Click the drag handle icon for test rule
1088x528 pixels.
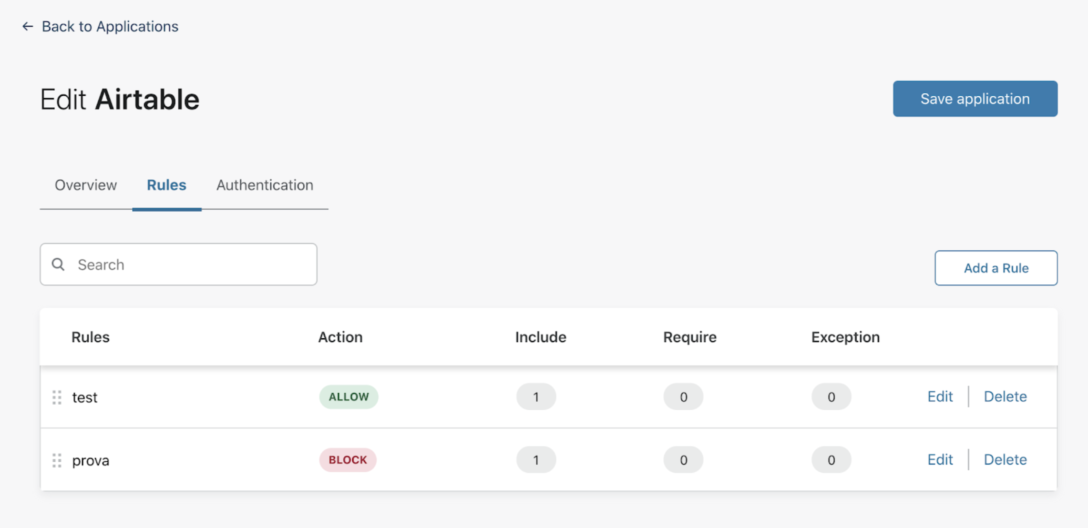coord(57,397)
